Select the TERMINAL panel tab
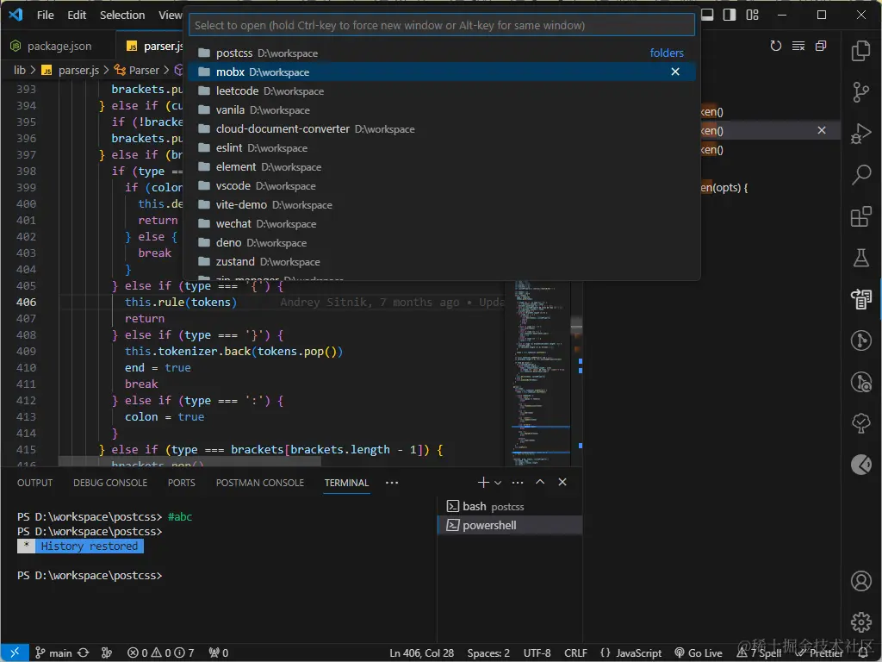882x662 pixels. click(346, 483)
